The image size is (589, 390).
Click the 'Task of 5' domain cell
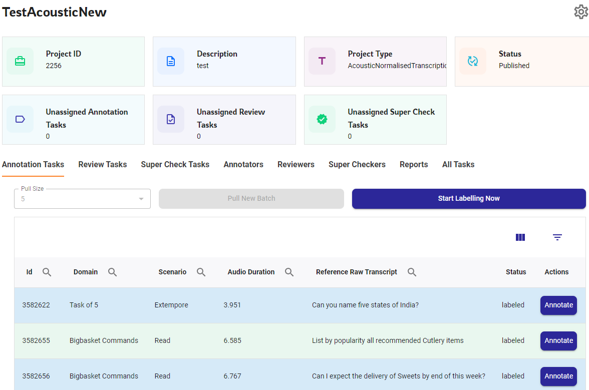[x=84, y=305]
